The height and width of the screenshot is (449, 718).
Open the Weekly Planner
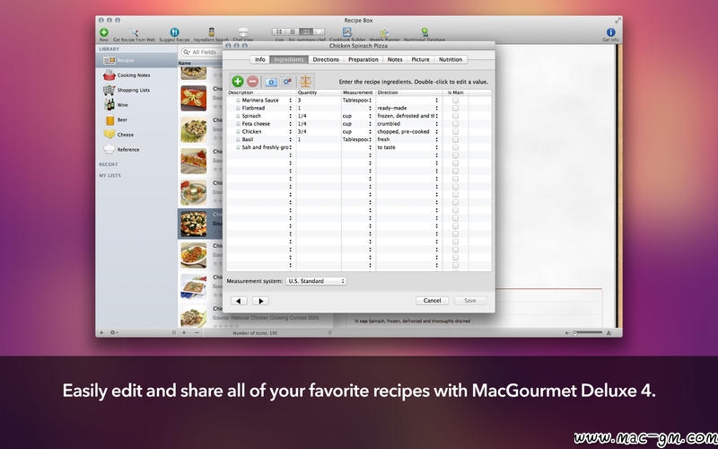point(385,32)
